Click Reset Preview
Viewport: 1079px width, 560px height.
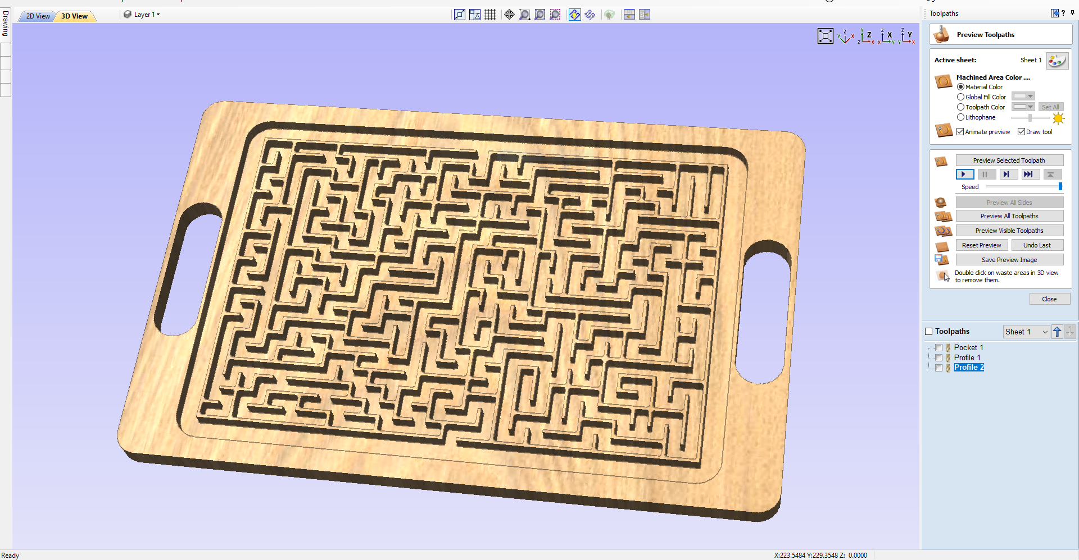(x=981, y=245)
